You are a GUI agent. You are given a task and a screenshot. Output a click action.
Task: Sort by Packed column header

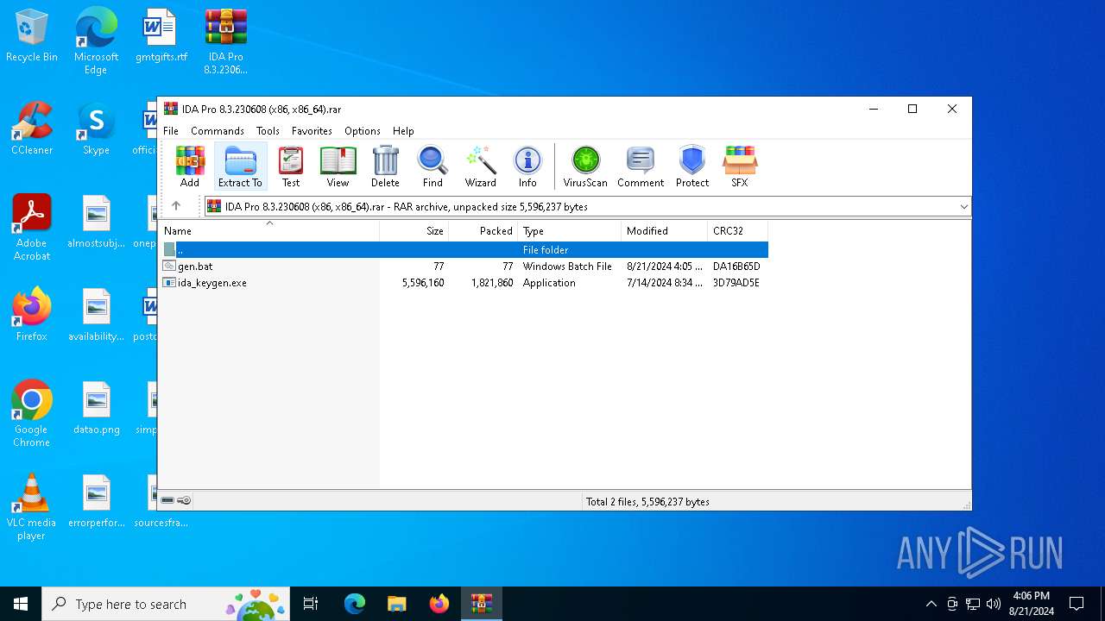coord(483,231)
